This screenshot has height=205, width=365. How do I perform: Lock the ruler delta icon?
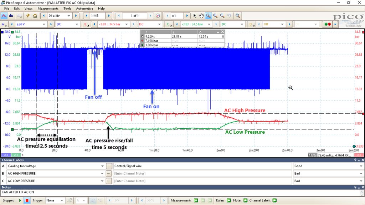(x=223, y=36)
